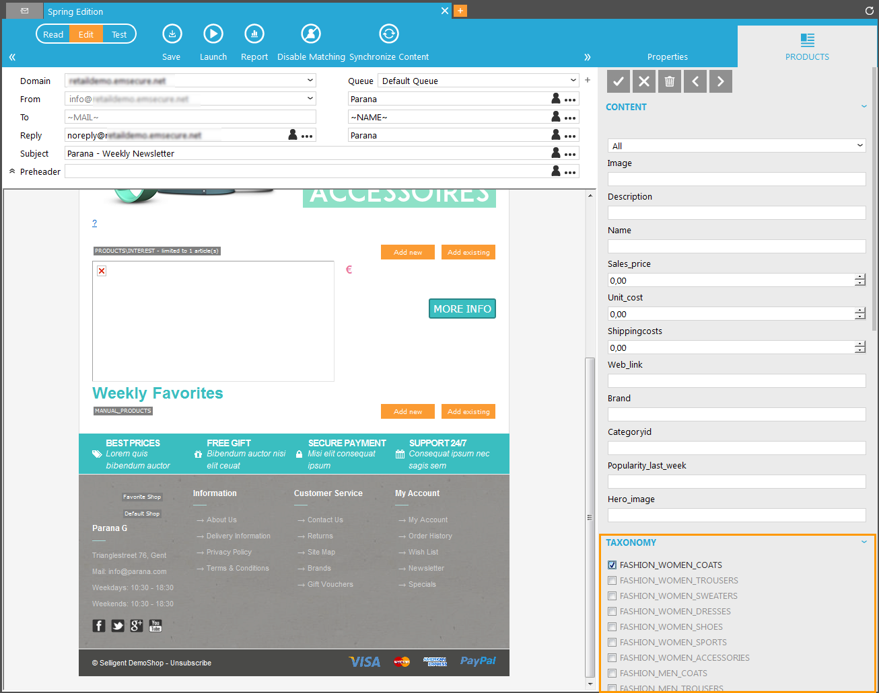Click the MORE INFO button

coord(462,309)
